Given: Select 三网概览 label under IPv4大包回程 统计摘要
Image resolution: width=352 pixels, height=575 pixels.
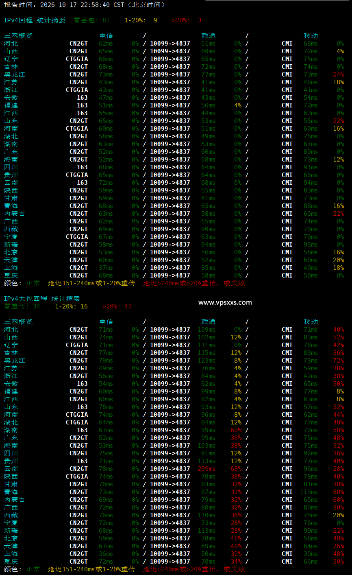Looking at the screenshot, I should tap(18, 322).
